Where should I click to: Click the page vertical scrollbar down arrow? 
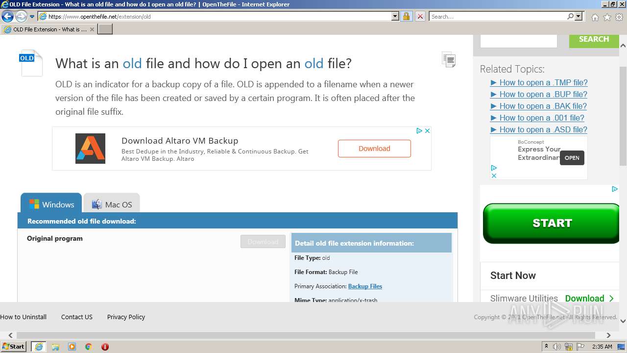(623, 322)
